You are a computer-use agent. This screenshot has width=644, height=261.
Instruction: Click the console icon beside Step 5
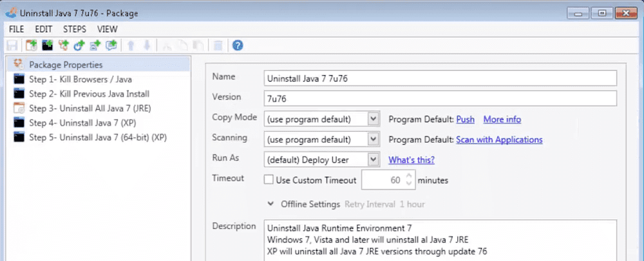(x=19, y=138)
